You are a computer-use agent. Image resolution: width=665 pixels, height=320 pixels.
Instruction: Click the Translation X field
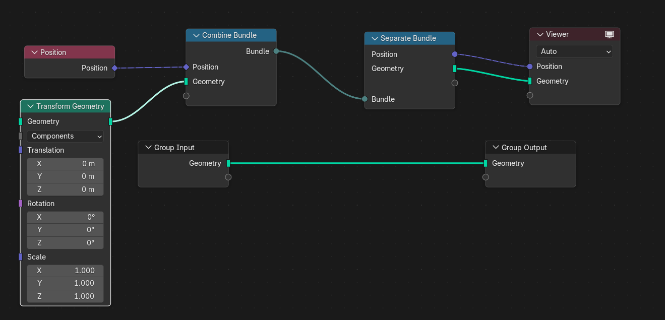coord(65,164)
